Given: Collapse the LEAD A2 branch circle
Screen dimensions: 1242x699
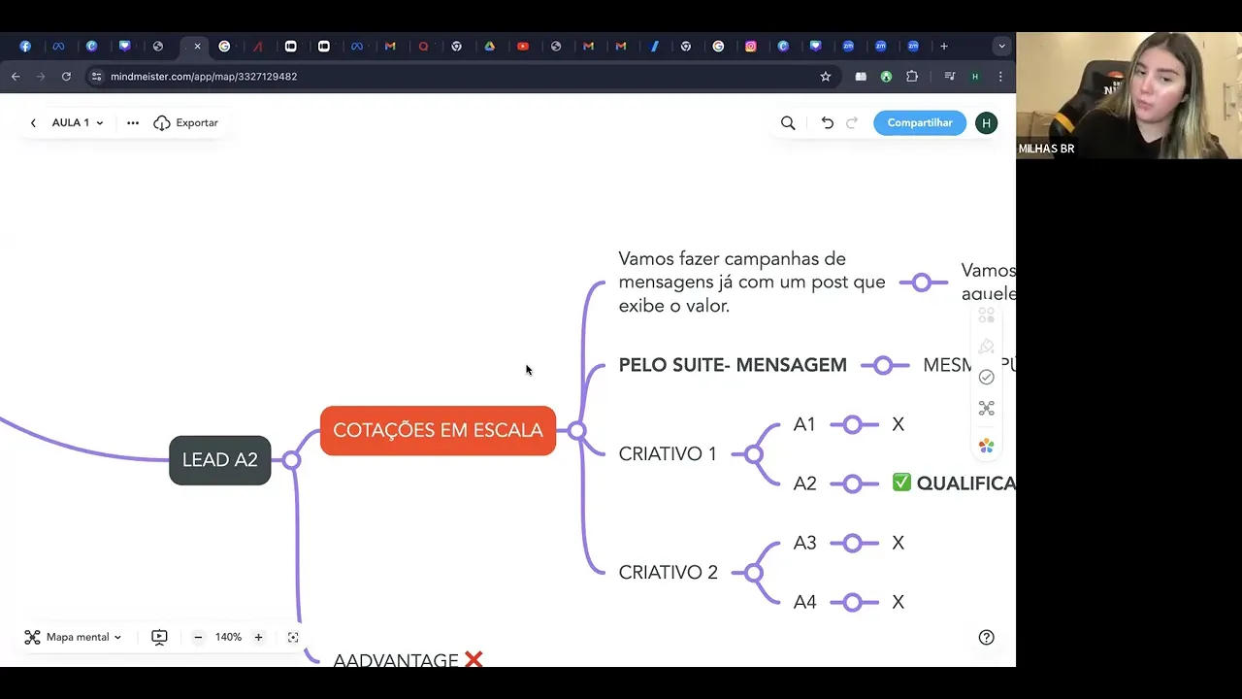Looking at the screenshot, I should tap(292, 460).
